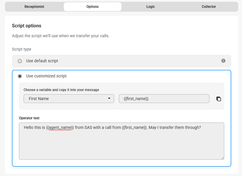Copy the variable with the copy icon
The image size is (242, 176).
tap(218, 99)
